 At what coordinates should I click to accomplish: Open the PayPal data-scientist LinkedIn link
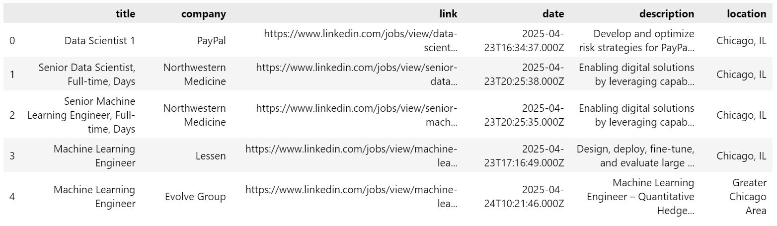click(361, 41)
